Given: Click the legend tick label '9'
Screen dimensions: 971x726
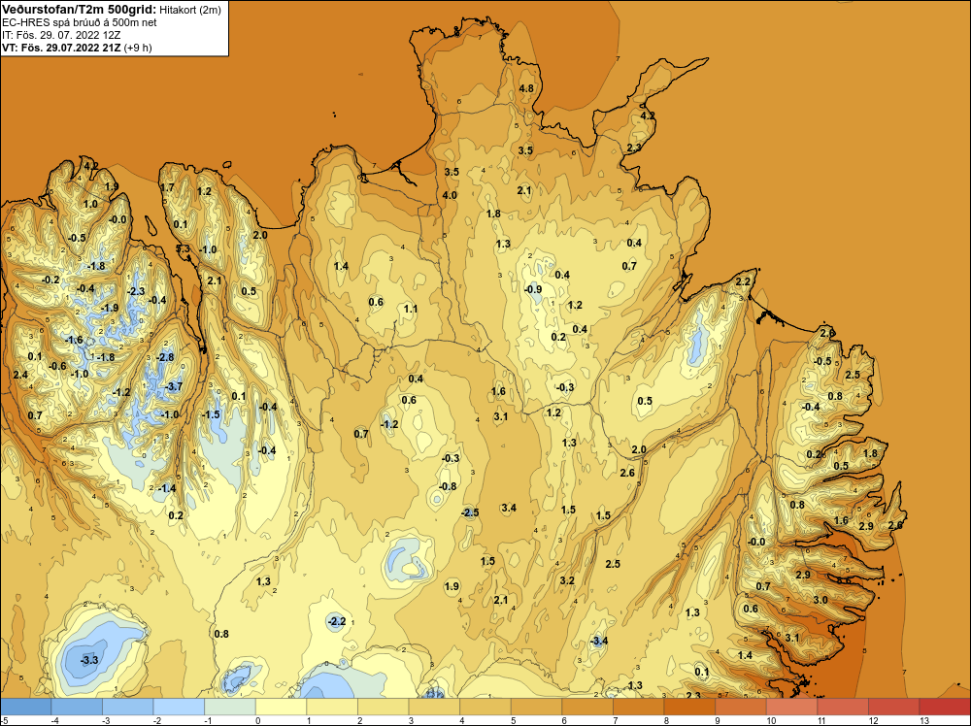Looking at the screenshot, I should tap(718, 720).
